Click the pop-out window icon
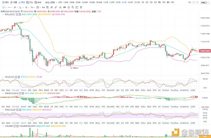 [197, 2]
